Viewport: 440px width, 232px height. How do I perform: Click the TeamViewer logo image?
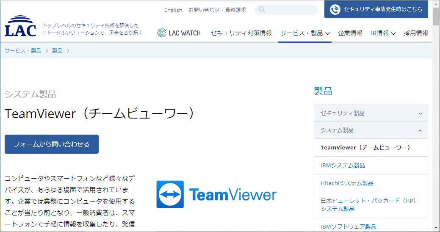[216, 194]
